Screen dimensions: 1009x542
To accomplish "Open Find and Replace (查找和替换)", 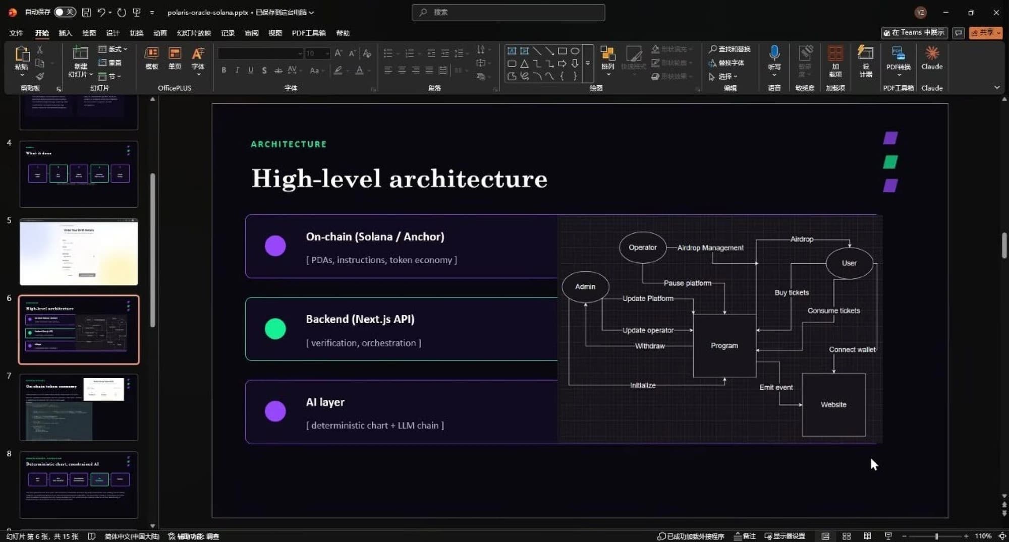I will (729, 49).
